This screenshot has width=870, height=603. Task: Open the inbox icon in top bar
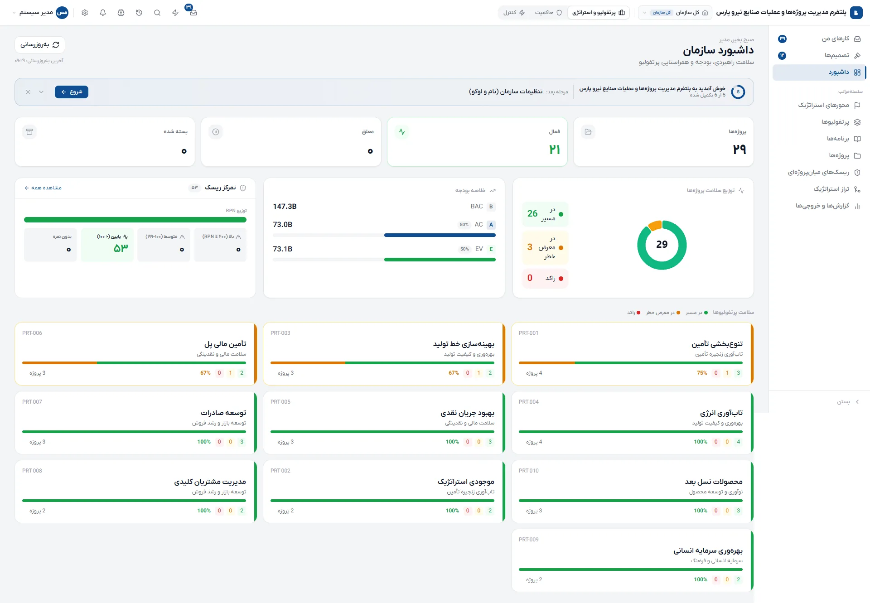193,13
